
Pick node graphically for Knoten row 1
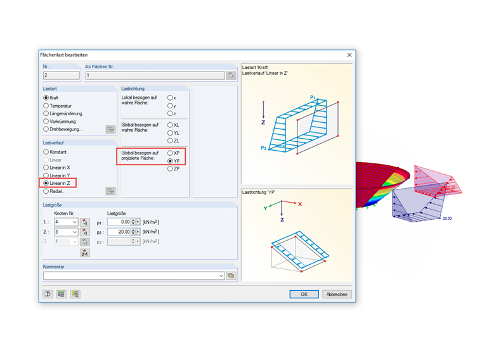[x=85, y=222]
